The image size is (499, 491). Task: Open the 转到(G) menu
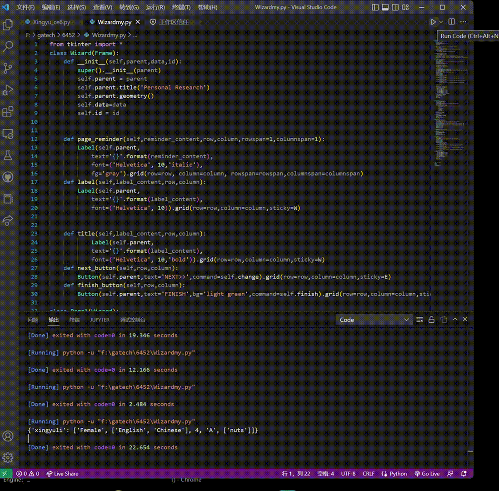tap(129, 7)
